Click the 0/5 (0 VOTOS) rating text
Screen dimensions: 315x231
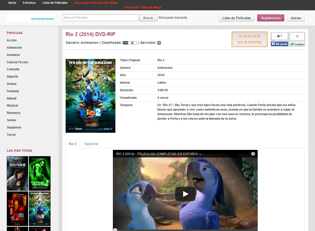pos(250,42)
